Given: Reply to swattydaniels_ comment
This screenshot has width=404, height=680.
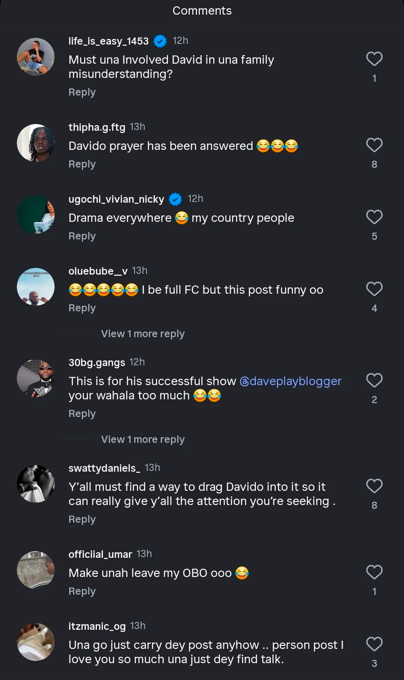Looking at the screenshot, I should [x=82, y=519].
